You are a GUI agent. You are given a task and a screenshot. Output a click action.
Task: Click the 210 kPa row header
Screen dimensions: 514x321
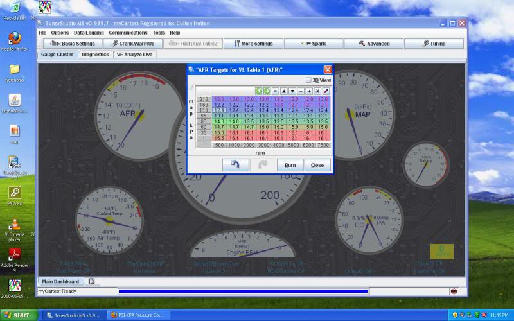coord(204,99)
